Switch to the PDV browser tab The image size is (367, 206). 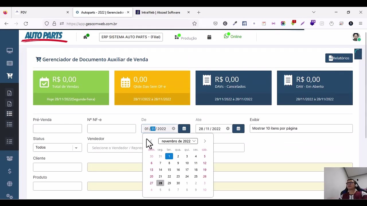(42, 12)
